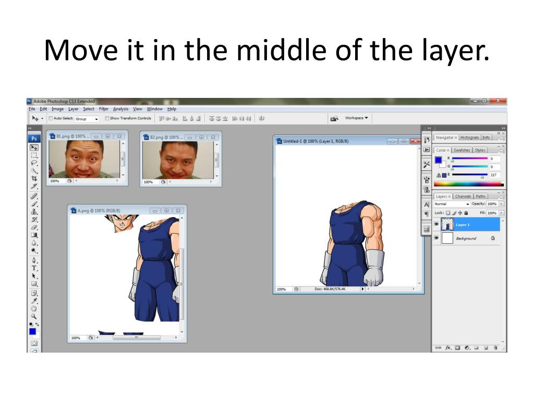Select the Blur tool
This screenshot has height=400, width=534.
pos(34,243)
